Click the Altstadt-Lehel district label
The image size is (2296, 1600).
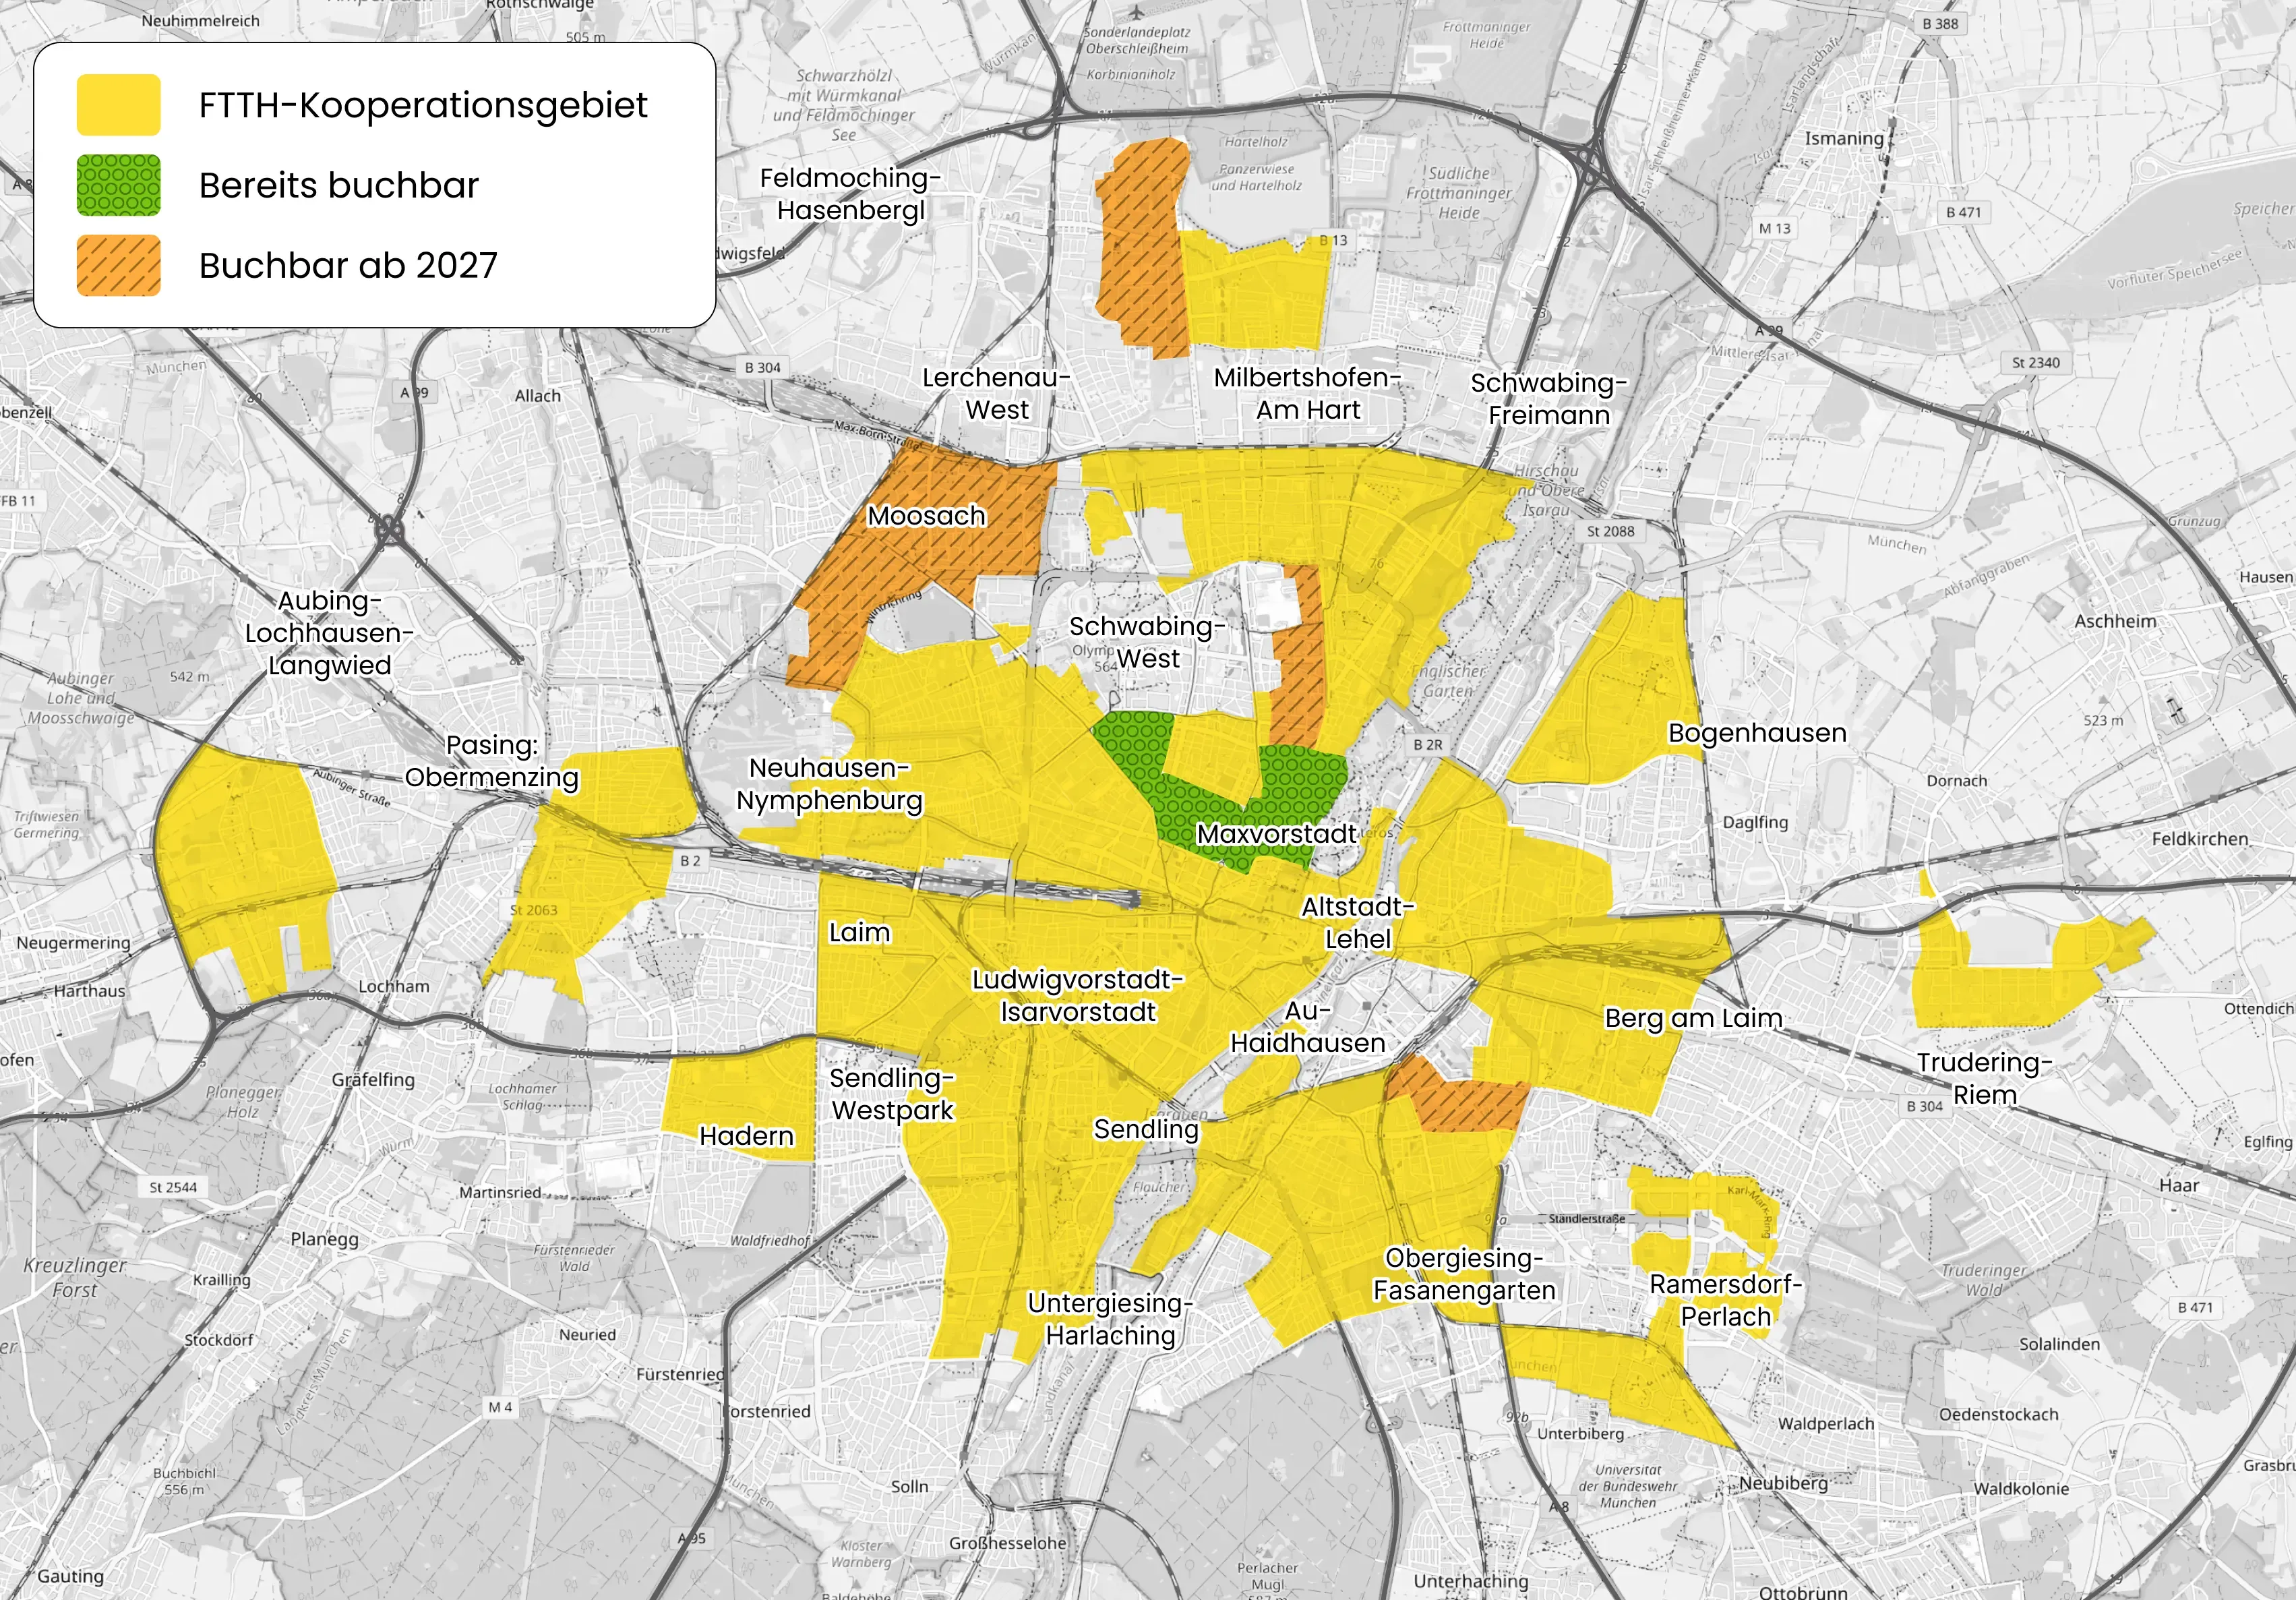1358,923
